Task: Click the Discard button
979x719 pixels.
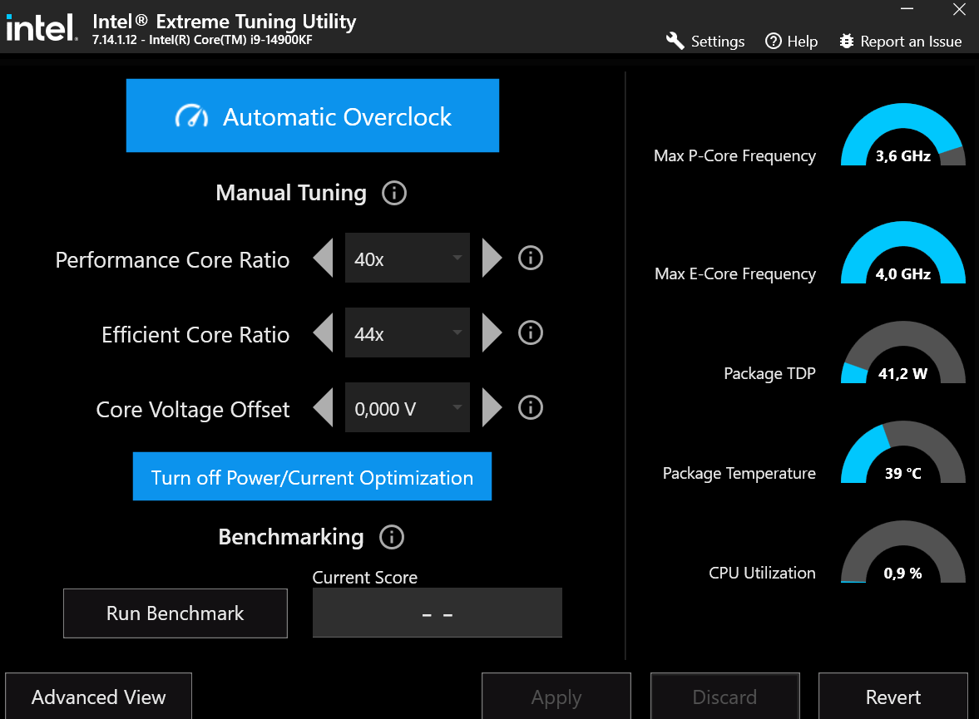Action: 724,697
